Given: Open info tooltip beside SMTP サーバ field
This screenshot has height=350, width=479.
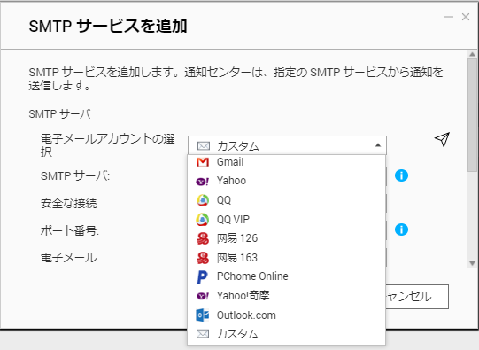Looking at the screenshot, I should [401, 175].
